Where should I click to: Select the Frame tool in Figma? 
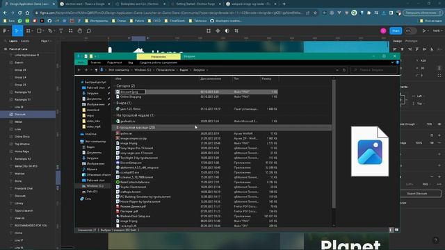[x=28, y=31]
